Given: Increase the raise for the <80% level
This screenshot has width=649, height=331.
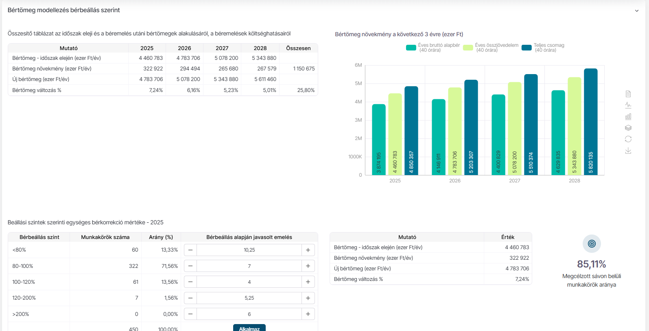Looking at the screenshot, I should [x=308, y=250].
